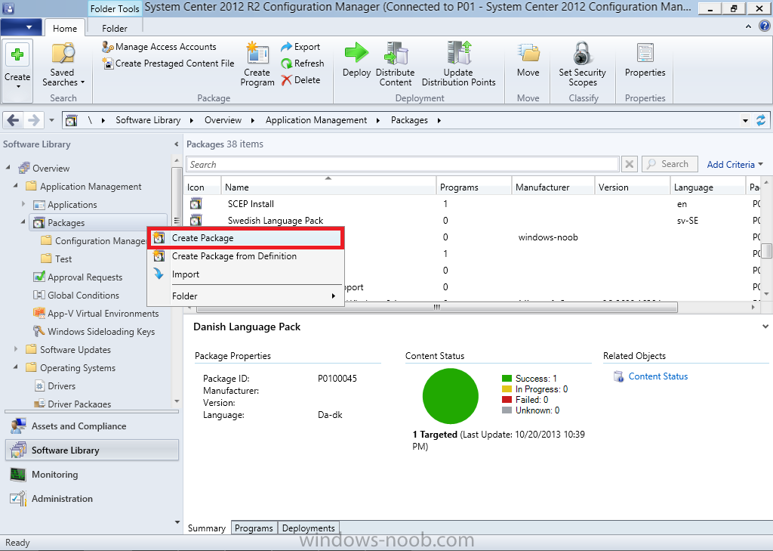This screenshot has width=773, height=551.
Task: Click the Add Criteria link
Action: (735, 165)
